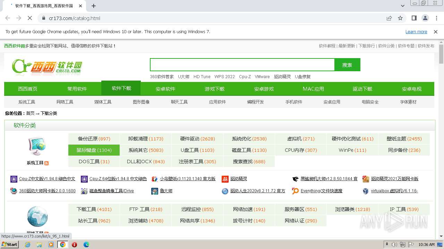Open the 备份还原 (897) category
The image size is (444, 249).
94,139
